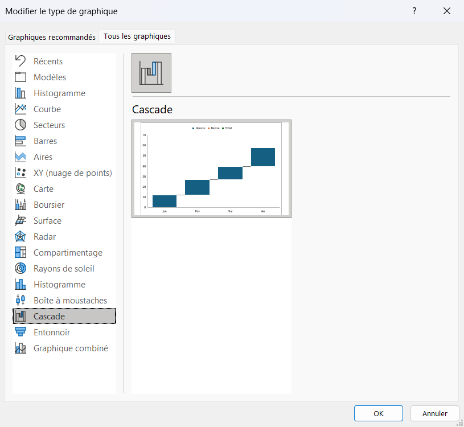Click the Cascade chart preview thumbnail
Viewport: 464px width, 427px height.
tap(211, 169)
